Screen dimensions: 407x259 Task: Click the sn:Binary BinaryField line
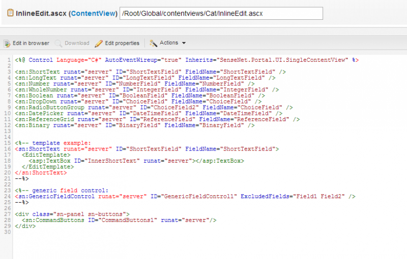coord(135,125)
